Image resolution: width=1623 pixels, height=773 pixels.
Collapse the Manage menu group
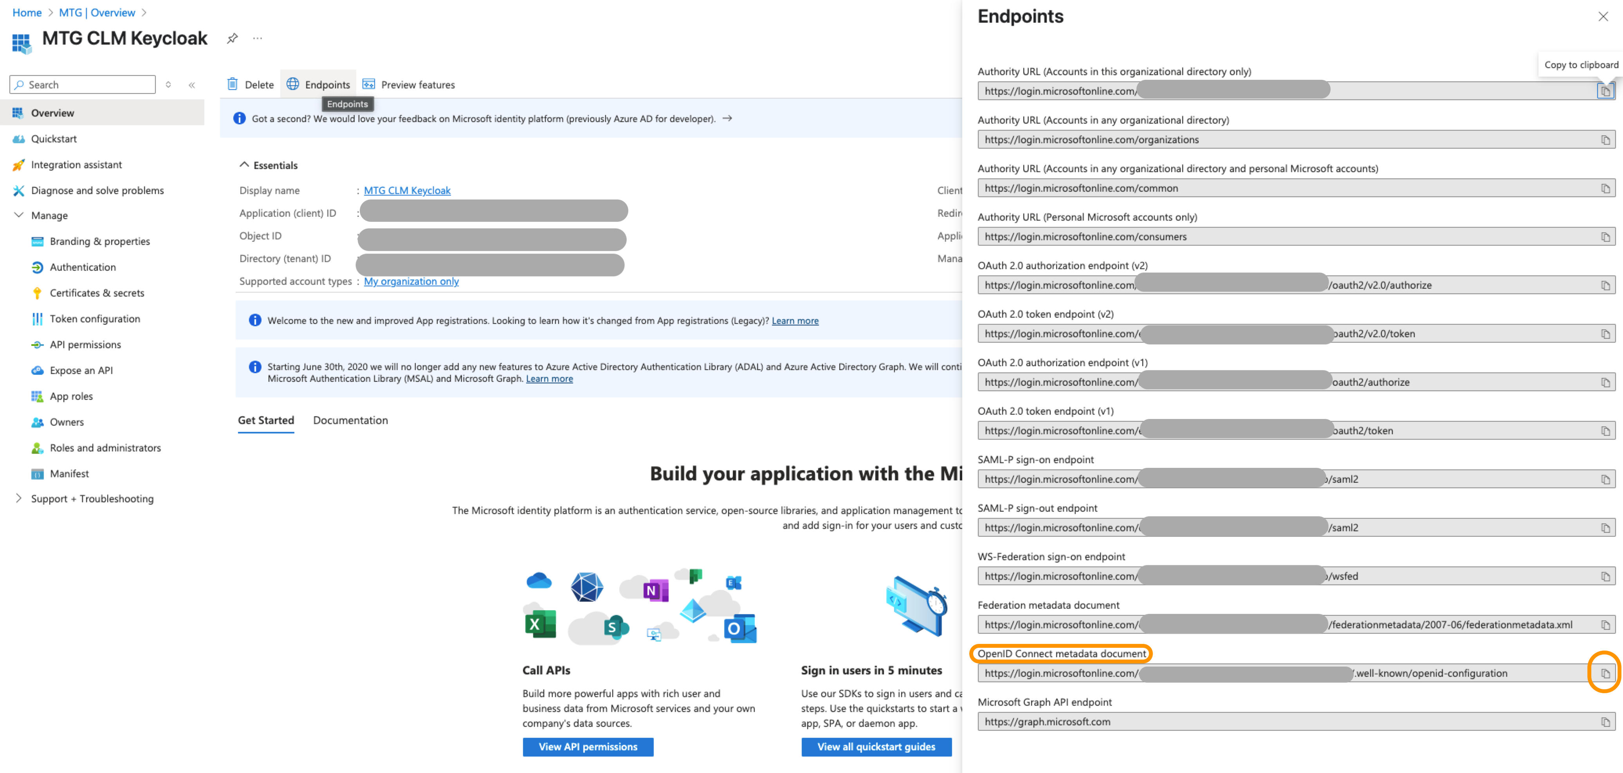[x=19, y=215]
